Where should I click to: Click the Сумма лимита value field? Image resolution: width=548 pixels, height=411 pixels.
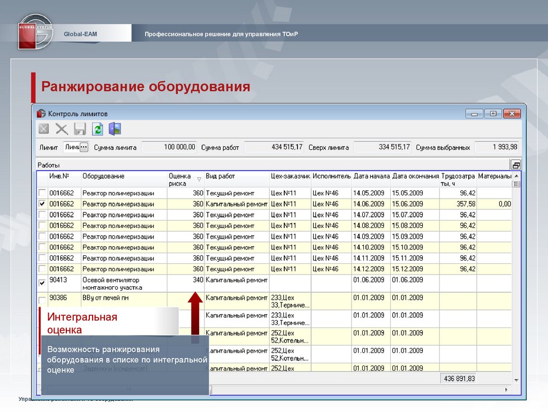pos(169,147)
